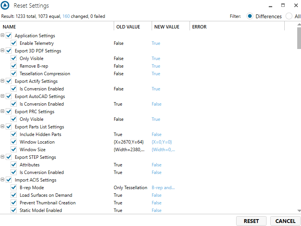
Task: Select the Differences filter radio button
Action: pyautogui.click(x=250, y=16)
